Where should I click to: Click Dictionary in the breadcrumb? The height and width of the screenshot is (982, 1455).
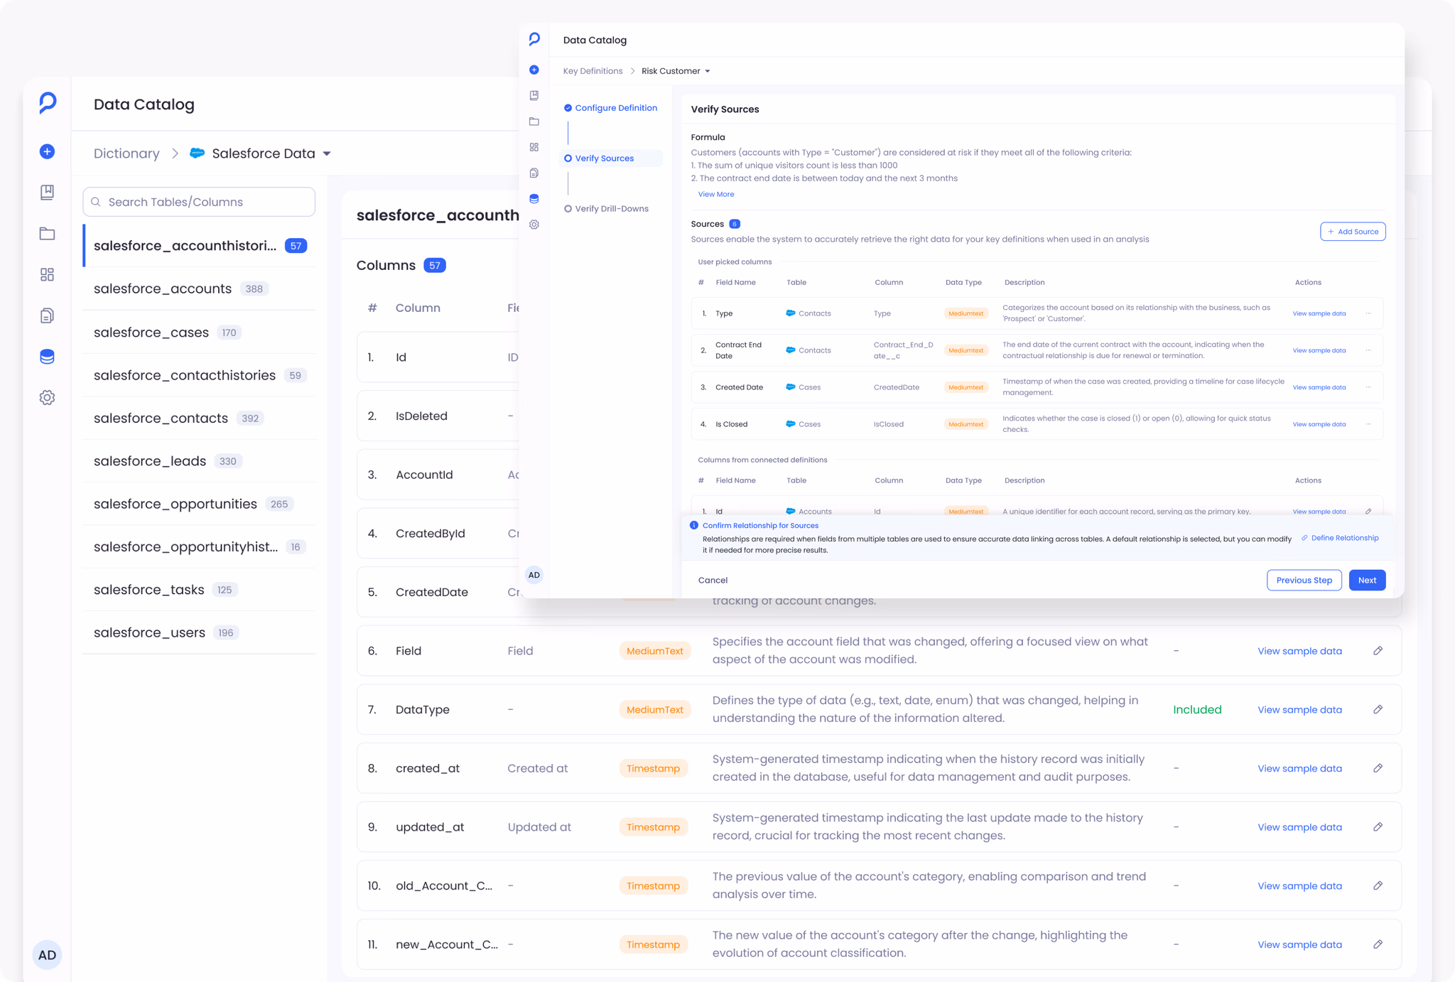pos(126,153)
